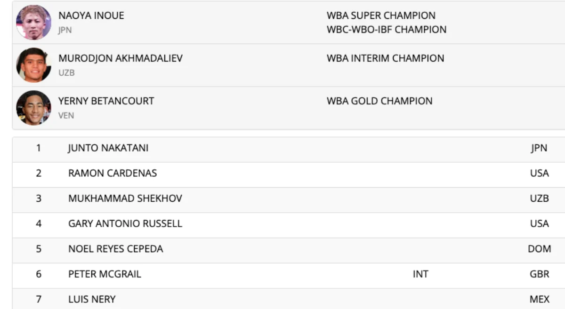This screenshot has width=565, height=309.
Task: Click the INT label in McGrail's row
Action: click(420, 274)
